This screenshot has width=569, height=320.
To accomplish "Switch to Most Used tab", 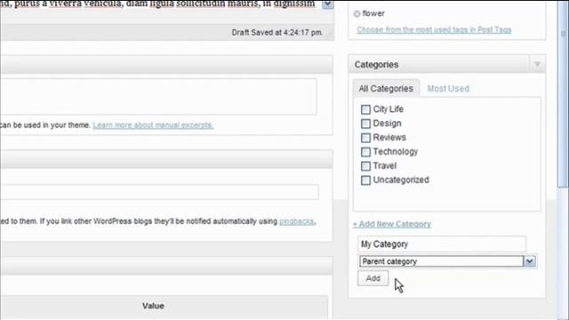I will click(x=448, y=89).
